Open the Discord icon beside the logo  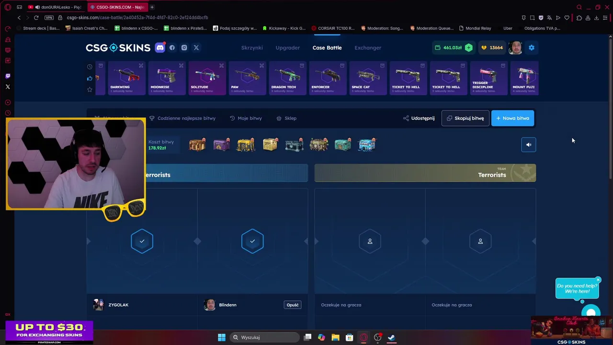tap(160, 47)
